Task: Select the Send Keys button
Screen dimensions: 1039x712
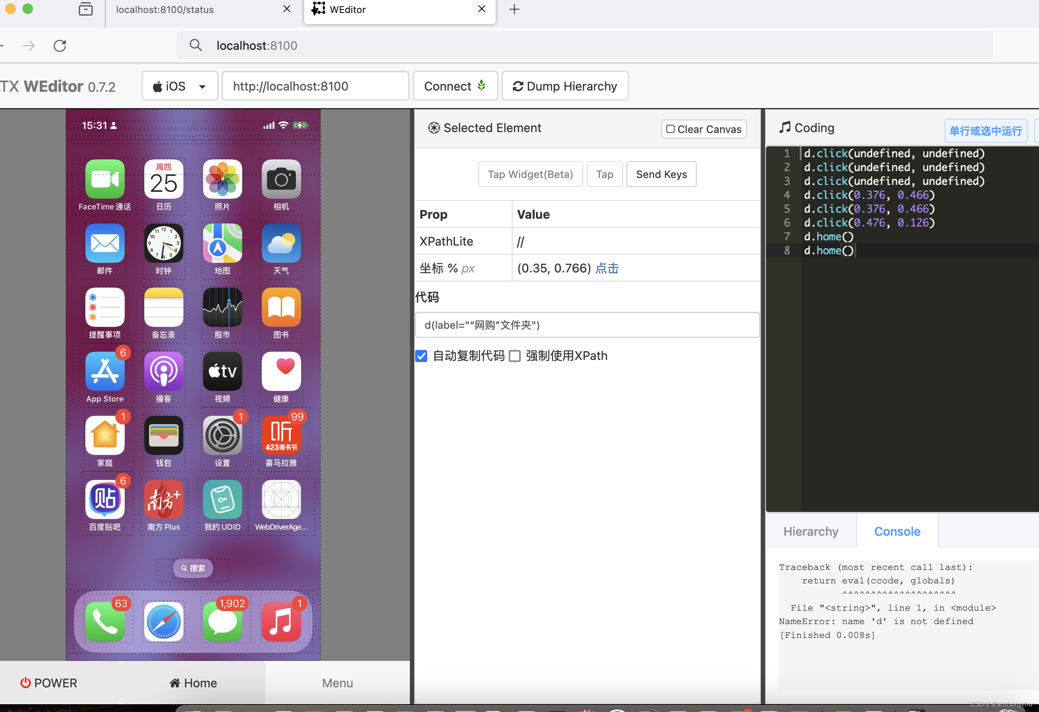Action: point(661,175)
